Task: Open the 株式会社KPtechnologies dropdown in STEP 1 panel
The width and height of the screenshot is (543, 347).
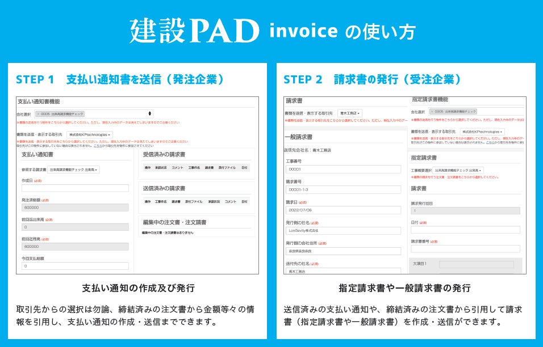Action: (x=90, y=135)
